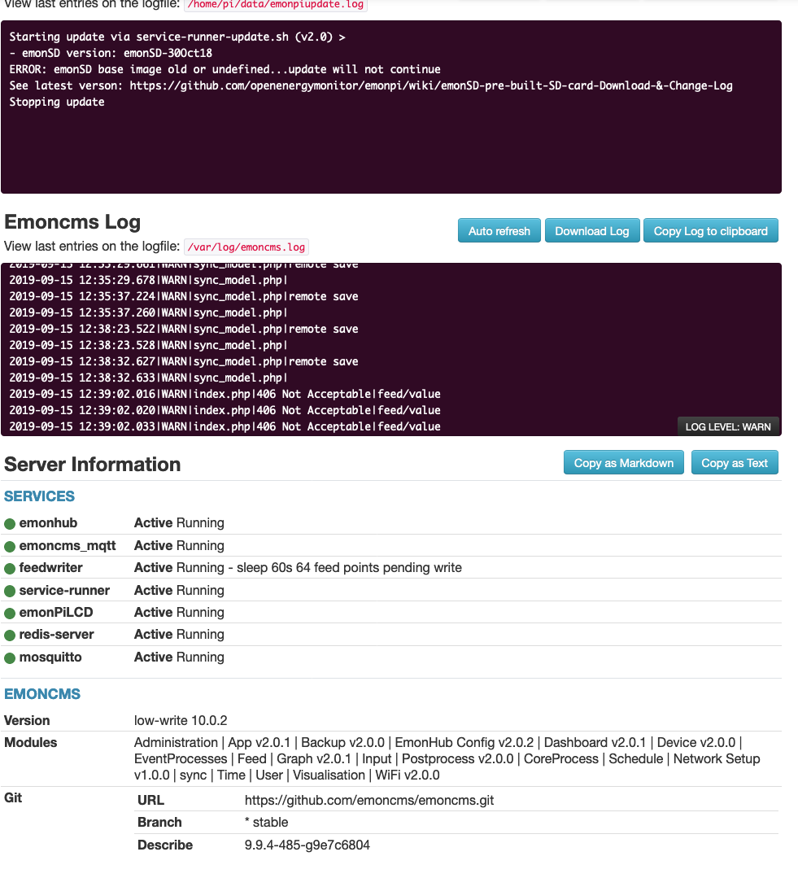Viewport: 798px width, 878px height.
Task: Click the emoncms_mqtt green status dot
Action: coord(10,547)
